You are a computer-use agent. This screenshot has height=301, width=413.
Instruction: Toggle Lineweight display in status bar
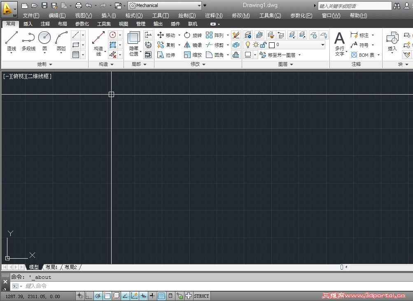pyautogui.click(x=152, y=296)
